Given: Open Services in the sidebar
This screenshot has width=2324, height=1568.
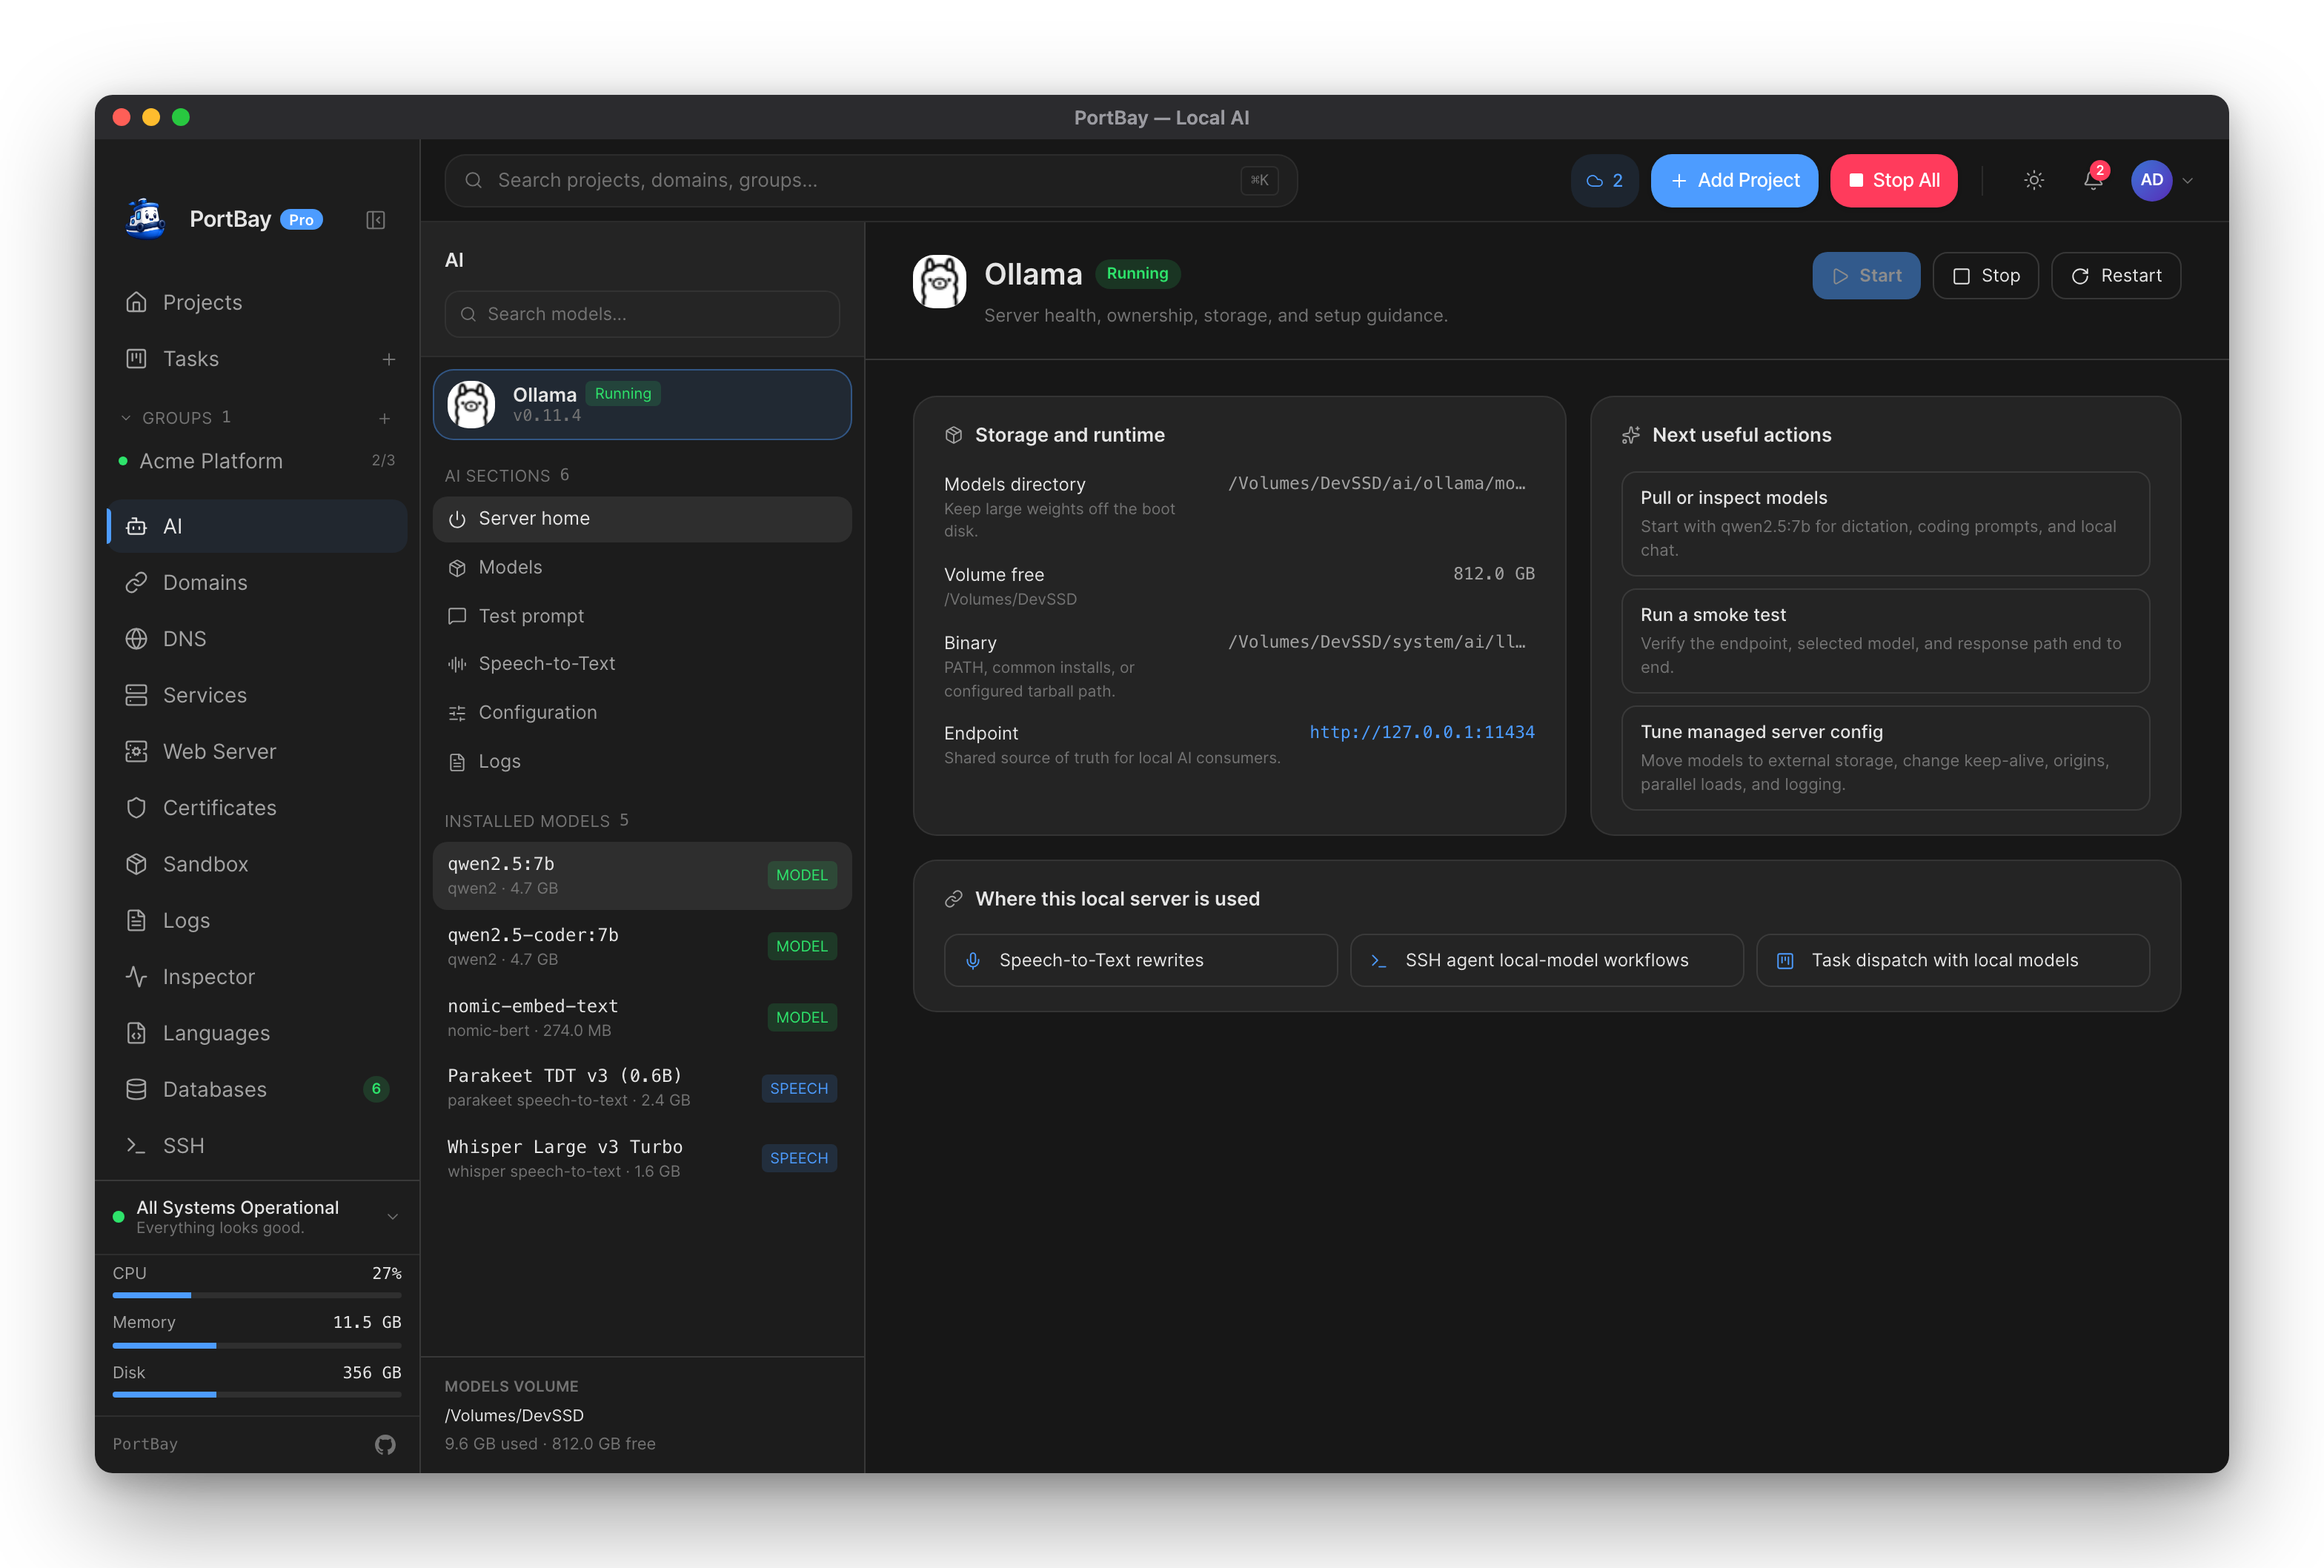Looking at the screenshot, I should (257, 695).
